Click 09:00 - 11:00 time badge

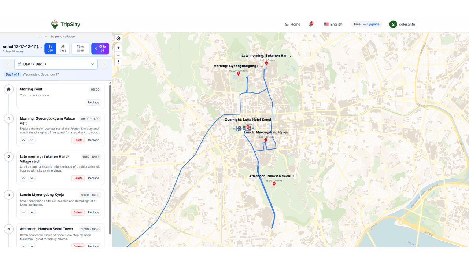90,119
